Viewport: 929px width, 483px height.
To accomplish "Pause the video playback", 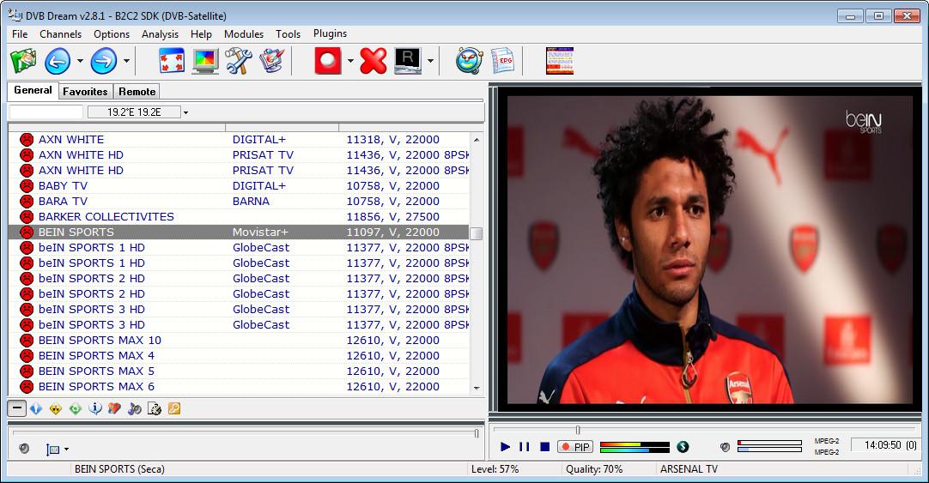I will [x=525, y=447].
